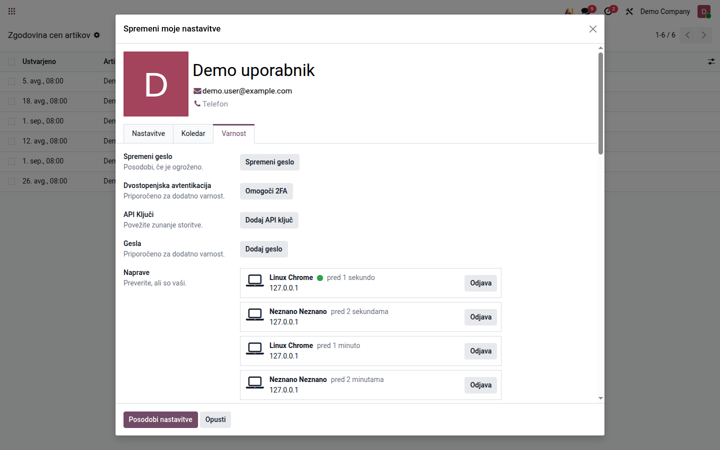The image size is (720, 450).
Task: Sort by the Ustvarjeno column header
Action: pos(39,61)
